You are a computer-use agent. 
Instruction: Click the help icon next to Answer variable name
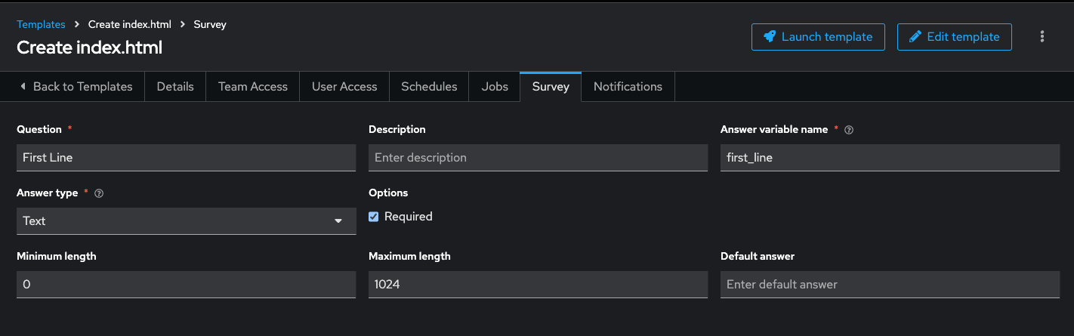(x=849, y=130)
